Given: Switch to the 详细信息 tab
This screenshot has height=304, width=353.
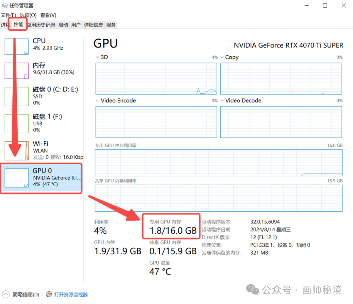Looking at the screenshot, I should click(x=93, y=25).
